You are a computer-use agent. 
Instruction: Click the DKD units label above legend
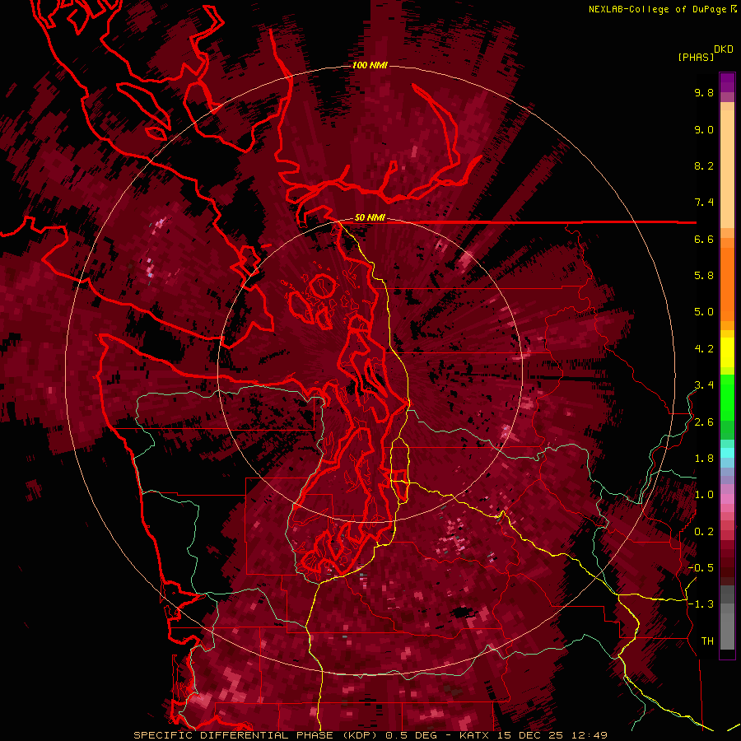coord(724,49)
